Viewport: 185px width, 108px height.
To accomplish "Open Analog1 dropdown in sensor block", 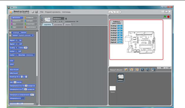I will [x=16, y=32].
